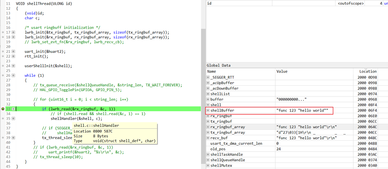
Task: Click the source editor vertical scrollbar
Action: pos(203,97)
